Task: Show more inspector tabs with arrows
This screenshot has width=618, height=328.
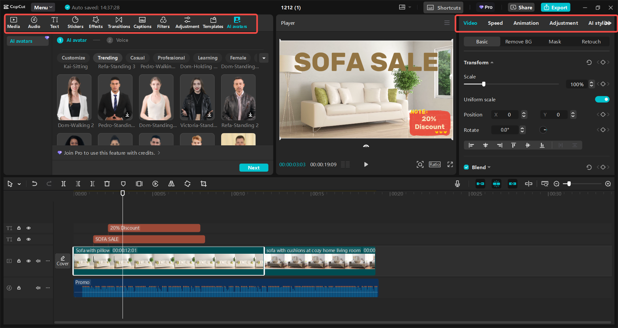Action: point(608,23)
